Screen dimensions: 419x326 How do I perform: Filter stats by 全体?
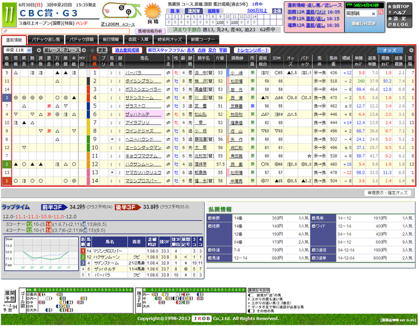277,10
